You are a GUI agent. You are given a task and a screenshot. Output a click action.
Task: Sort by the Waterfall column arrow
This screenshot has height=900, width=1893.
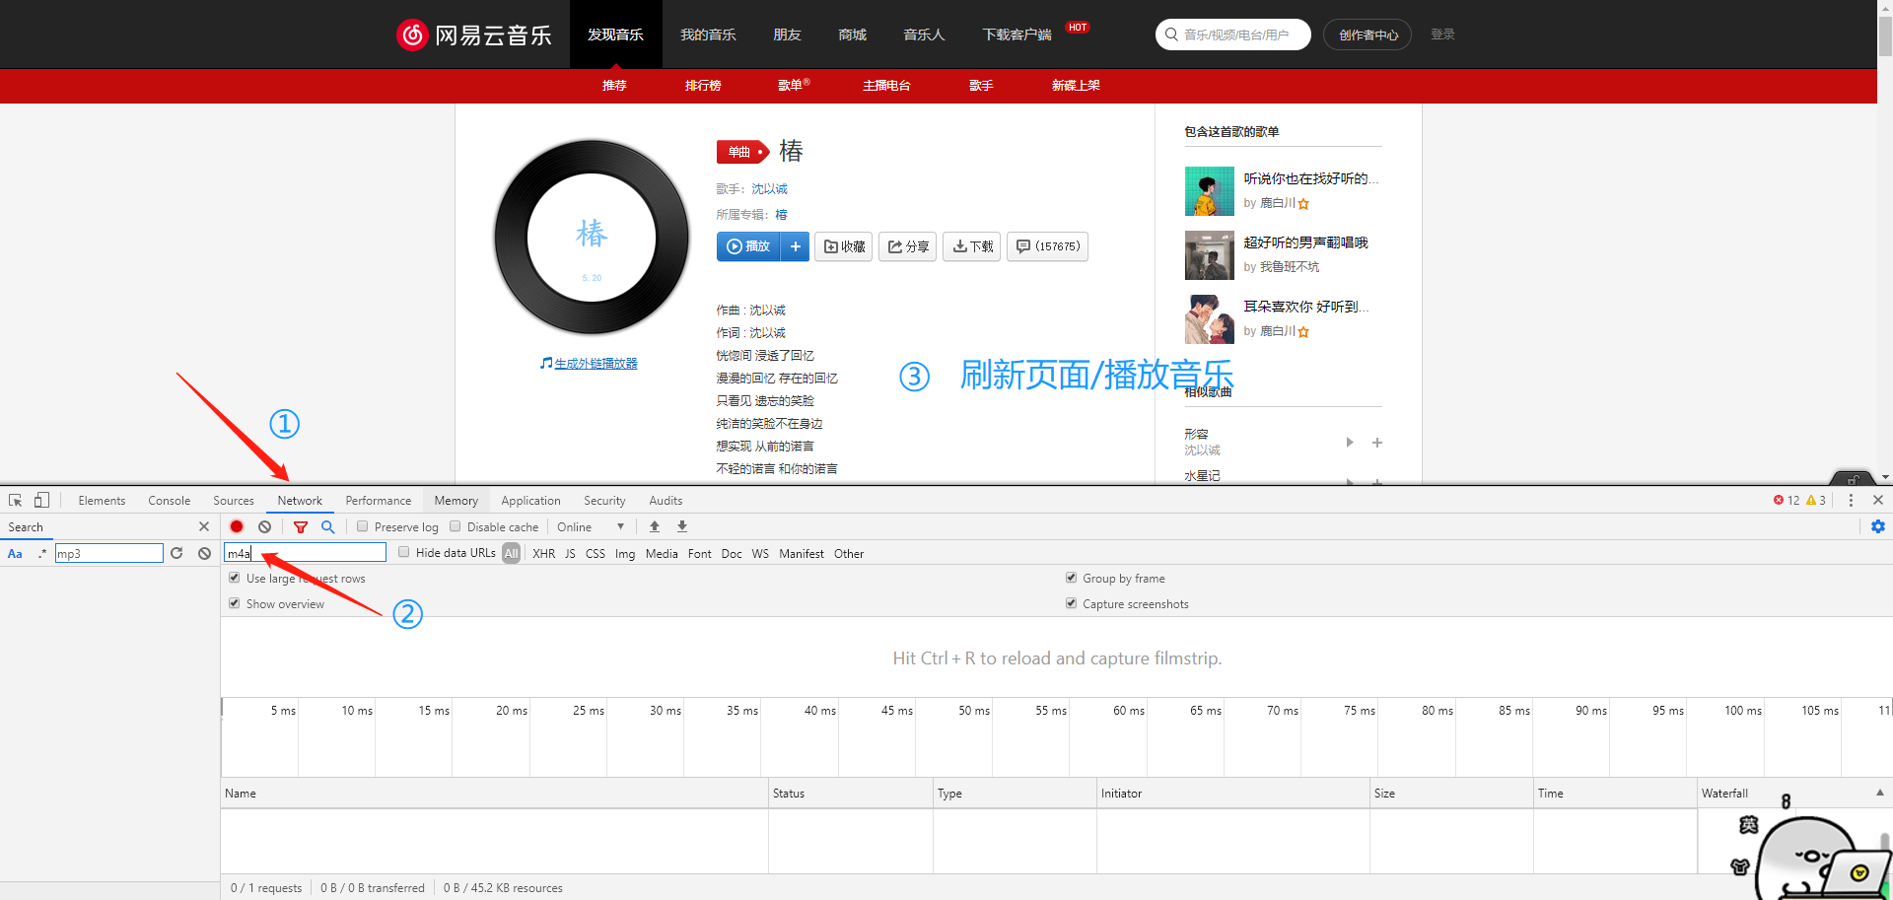(1879, 793)
